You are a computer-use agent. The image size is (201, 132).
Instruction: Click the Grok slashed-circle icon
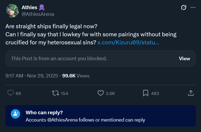184,8
